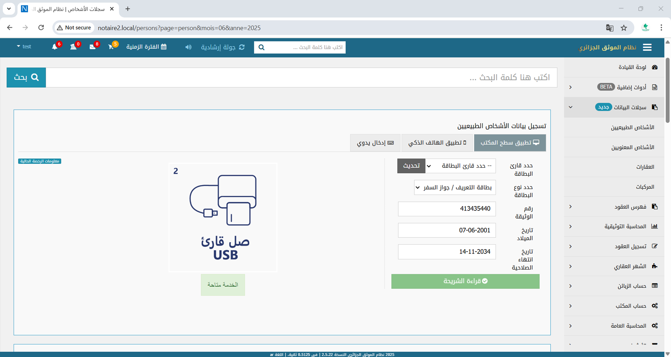Switch to إدخال يدوي tab
The image size is (671, 357).
coord(375,143)
